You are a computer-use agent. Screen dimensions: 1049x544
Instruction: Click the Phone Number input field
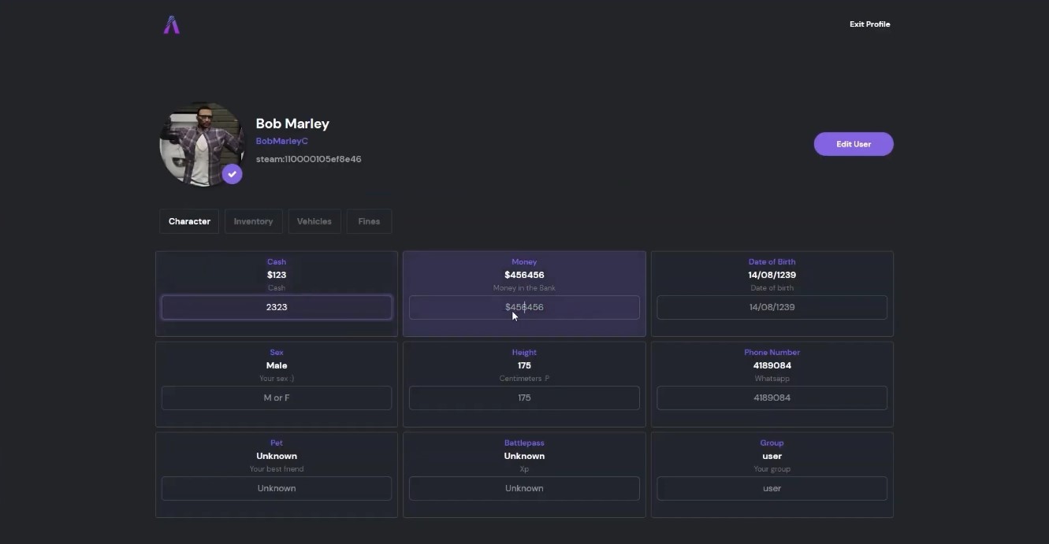click(x=772, y=398)
